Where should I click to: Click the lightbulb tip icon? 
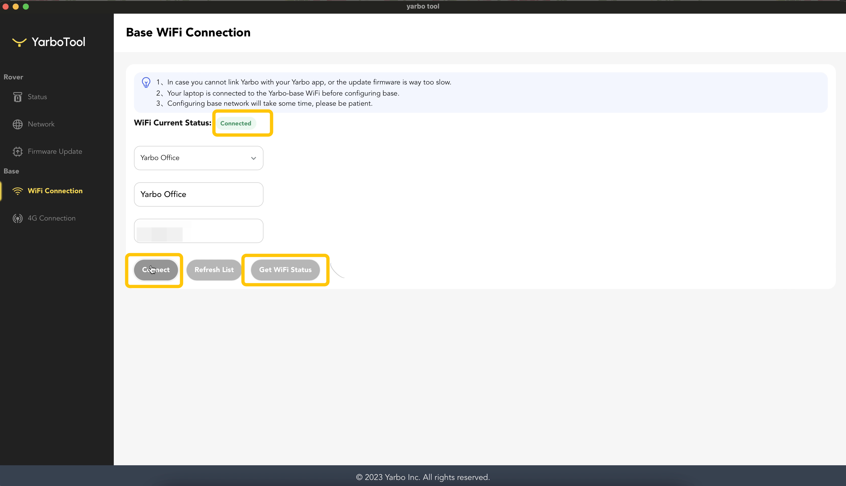point(146,82)
